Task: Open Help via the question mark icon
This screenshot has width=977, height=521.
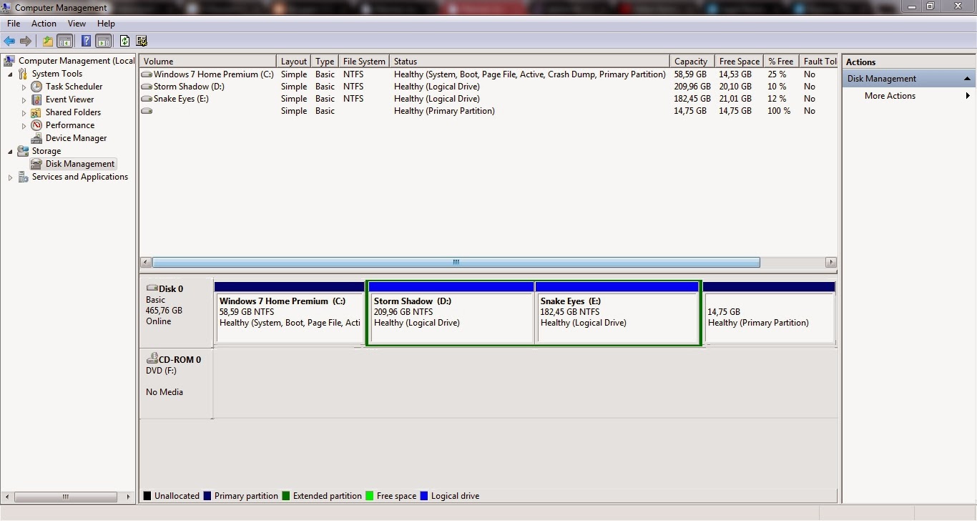Action: (x=86, y=41)
